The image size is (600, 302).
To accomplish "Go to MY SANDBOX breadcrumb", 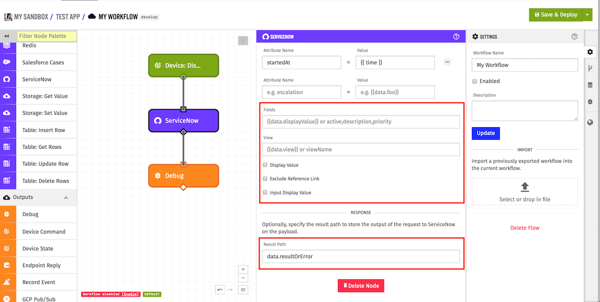I will pyautogui.click(x=31, y=17).
